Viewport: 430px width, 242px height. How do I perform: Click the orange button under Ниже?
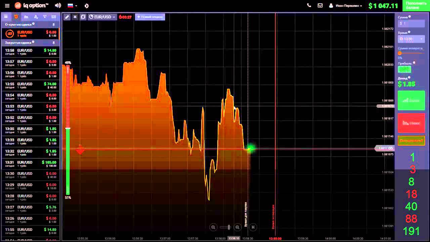(411, 140)
